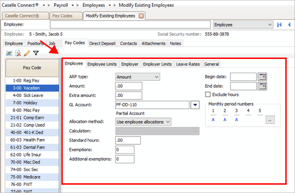Expand the Caselle Connect breadcrumb arrow
295x193 pixels.
pos(44,5)
